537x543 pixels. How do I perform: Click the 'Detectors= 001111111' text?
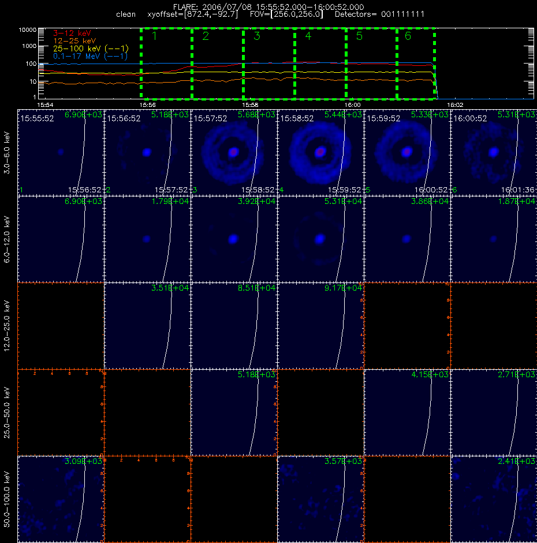click(x=379, y=14)
